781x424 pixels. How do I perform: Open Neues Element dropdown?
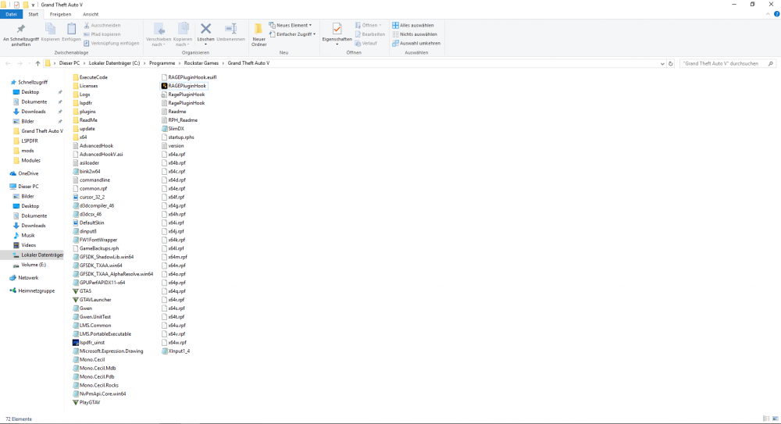pyautogui.click(x=291, y=26)
